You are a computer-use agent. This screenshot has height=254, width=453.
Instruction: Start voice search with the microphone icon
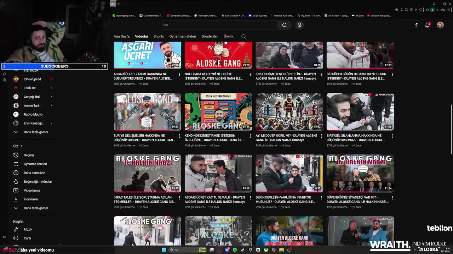(299, 25)
